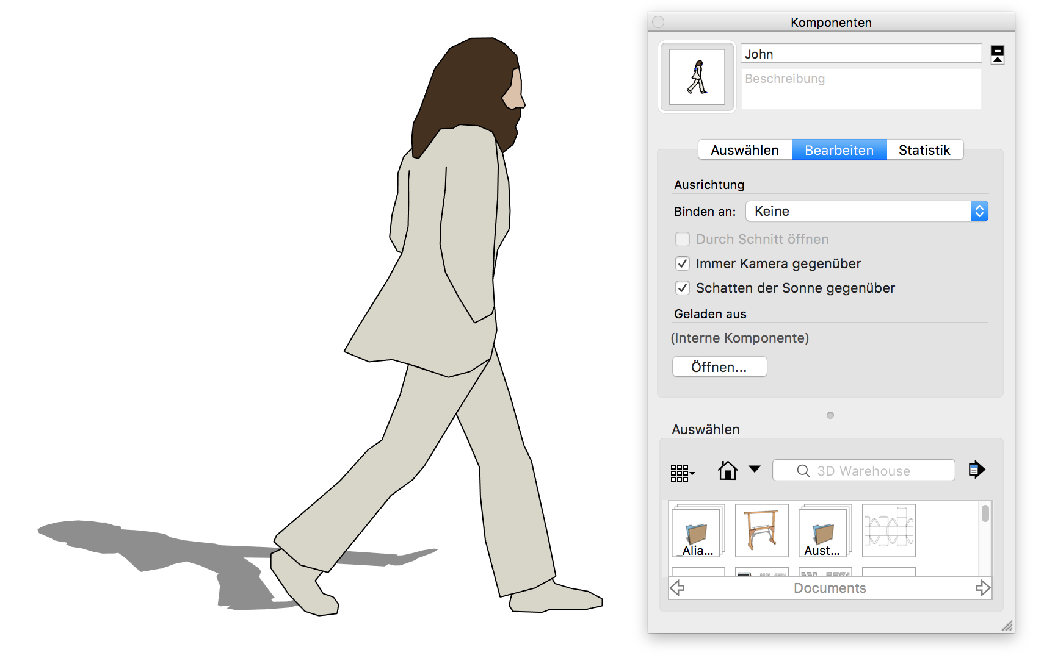Viewport: 1044px width, 672px height.
Task: Click the house icon for model components
Action: (727, 470)
